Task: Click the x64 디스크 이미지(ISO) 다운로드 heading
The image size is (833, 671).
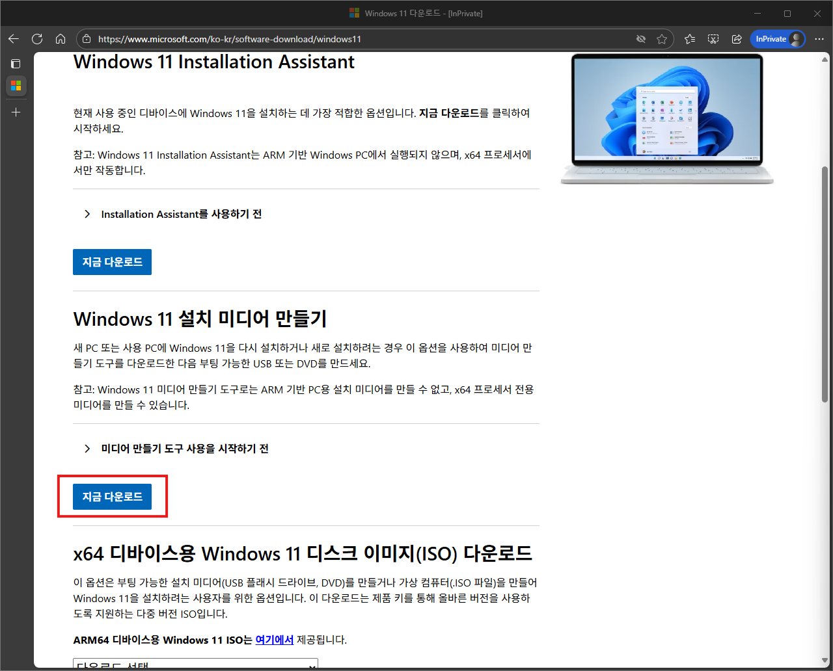Action: [303, 553]
